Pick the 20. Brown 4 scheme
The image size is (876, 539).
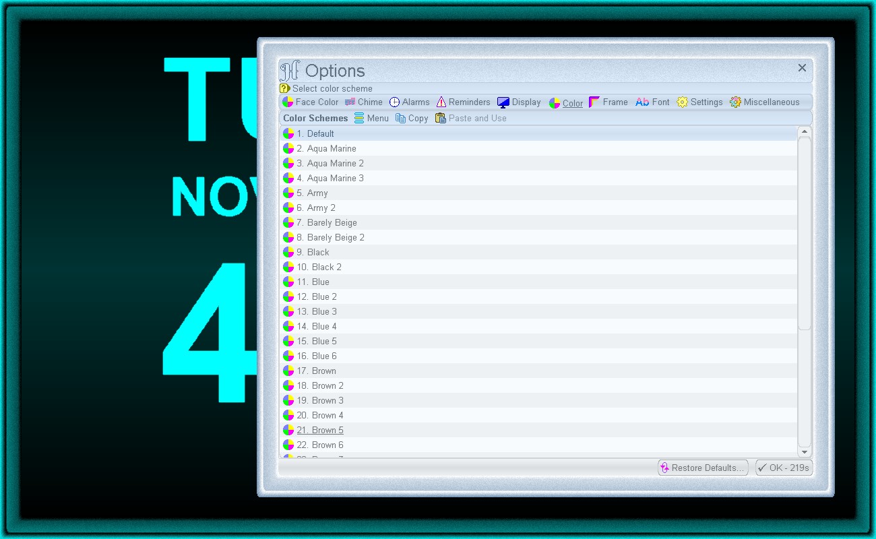(x=538, y=415)
